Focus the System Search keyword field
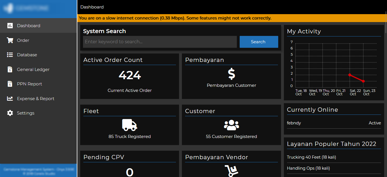The width and height of the screenshot is (387, 177). [160, 42]
